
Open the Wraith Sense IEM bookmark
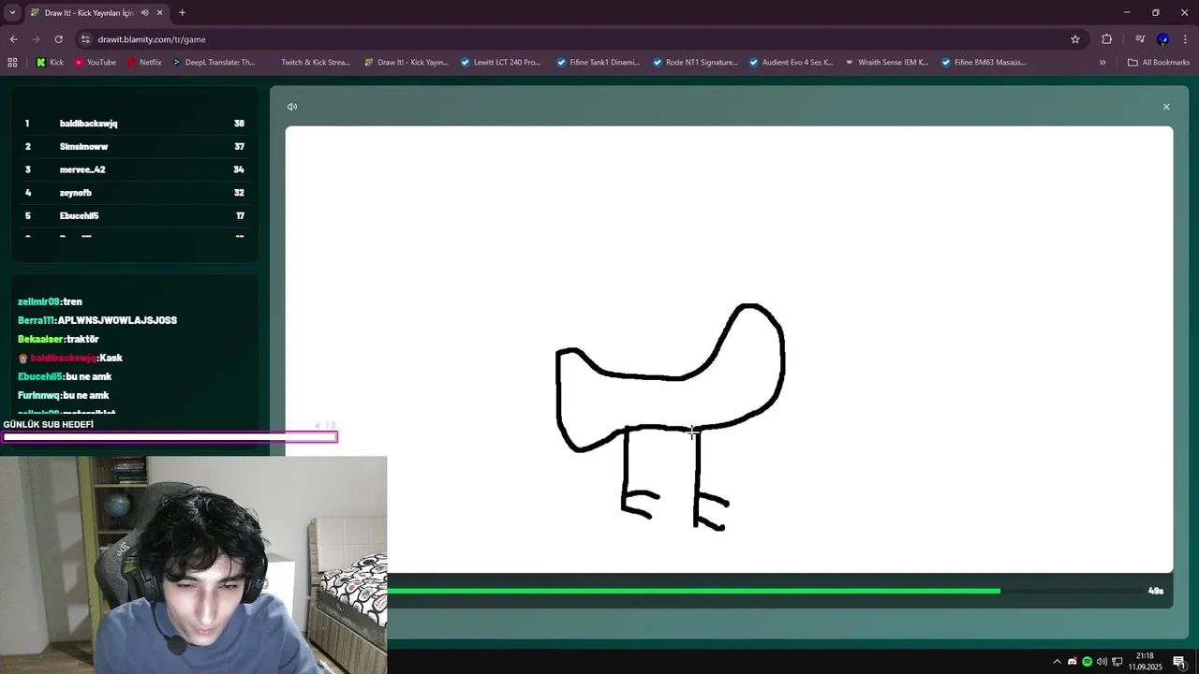tap(886, 63)
